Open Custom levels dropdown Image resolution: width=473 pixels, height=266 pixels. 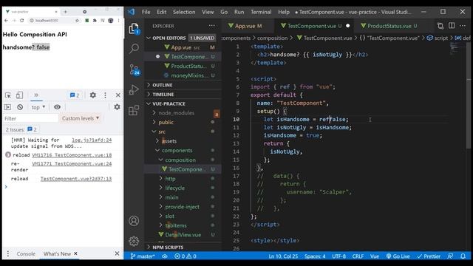coord(81,118)
